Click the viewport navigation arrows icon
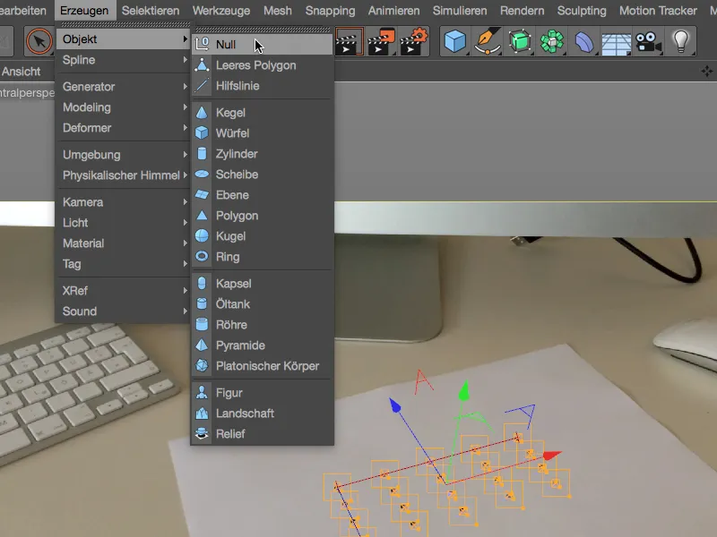This screenshot has height=537, width=717. [x=707, y=72]
